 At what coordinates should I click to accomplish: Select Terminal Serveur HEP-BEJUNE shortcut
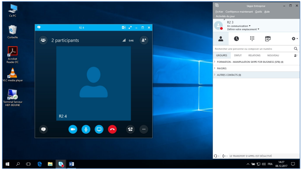point(13,98)
